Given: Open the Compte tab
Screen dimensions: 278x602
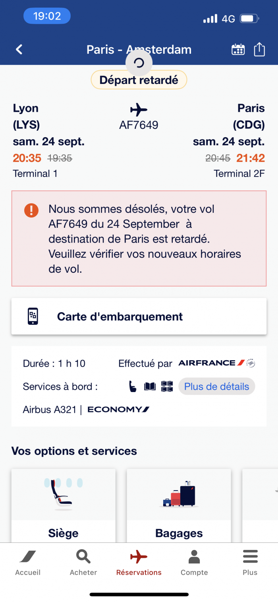Looking at the screenshot, I should point(194,563).
